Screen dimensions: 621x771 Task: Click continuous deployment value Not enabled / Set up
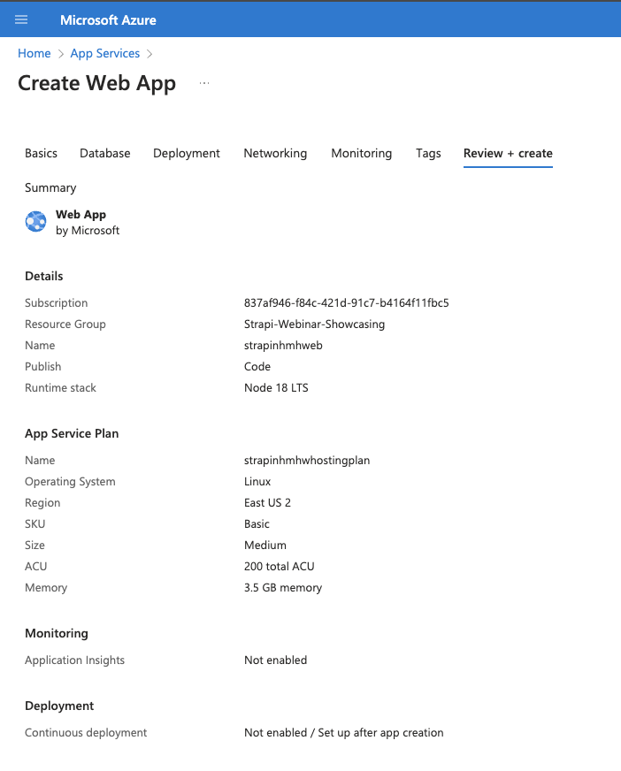click(343, 733)
